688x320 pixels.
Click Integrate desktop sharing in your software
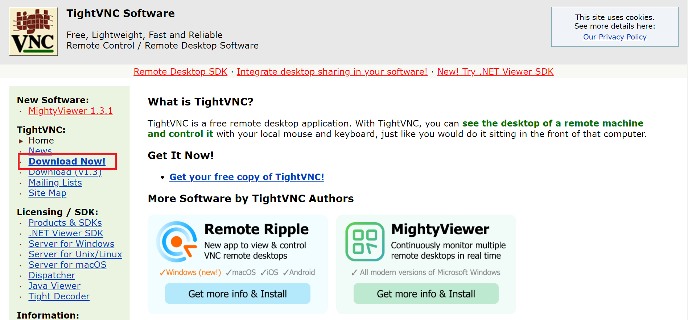pos(332,72)
